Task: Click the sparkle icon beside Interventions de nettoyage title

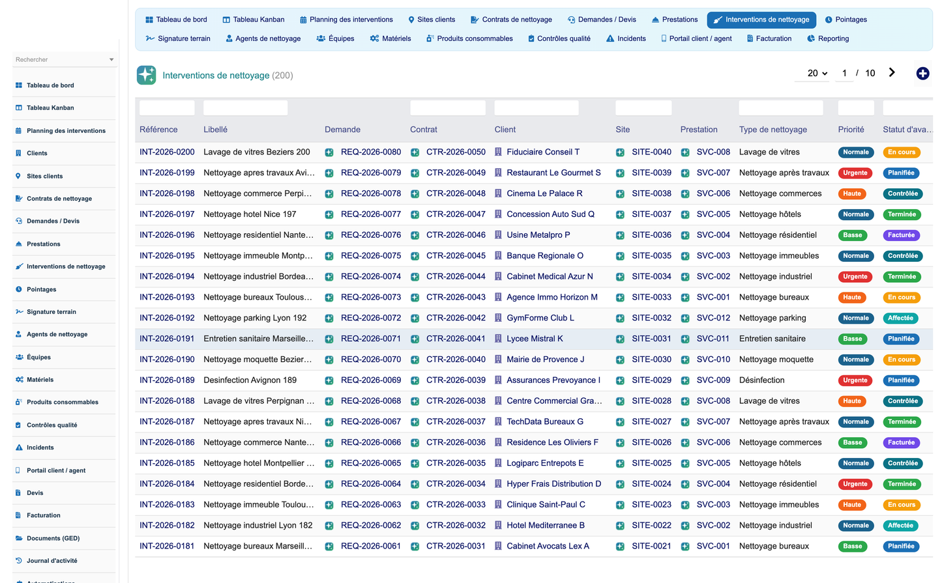Action: click(147, 75)
